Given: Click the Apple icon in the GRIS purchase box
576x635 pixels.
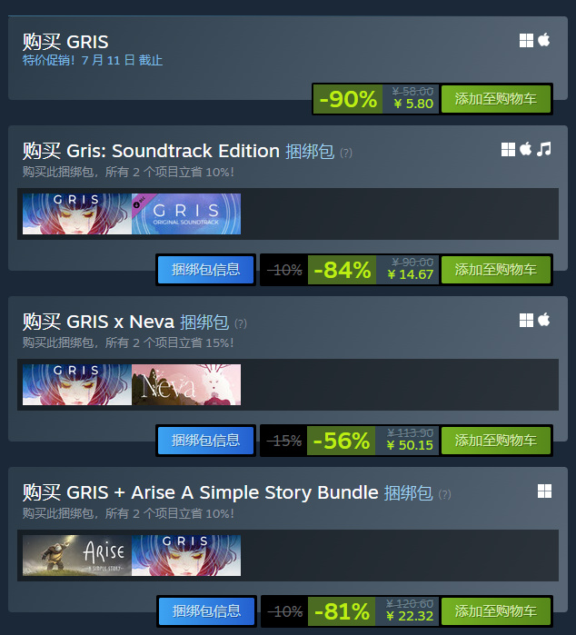Looking at the screenshot, I should 544,40.
